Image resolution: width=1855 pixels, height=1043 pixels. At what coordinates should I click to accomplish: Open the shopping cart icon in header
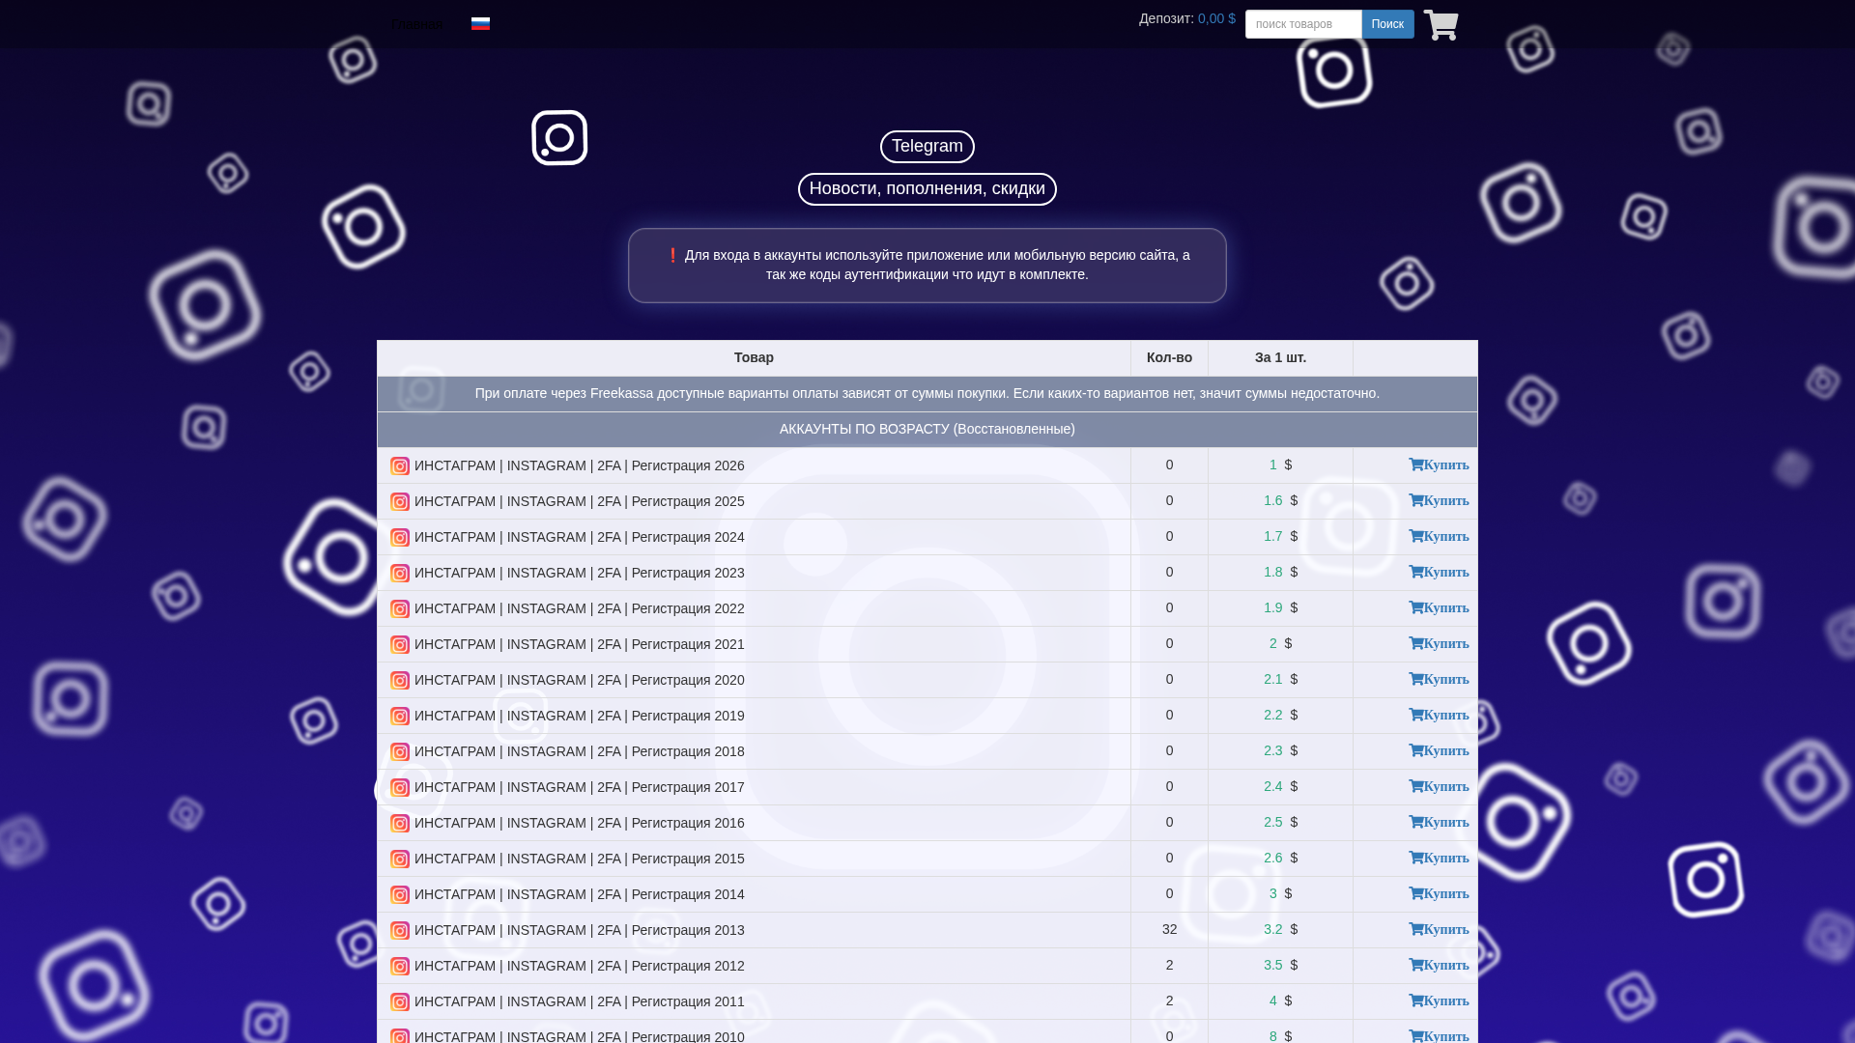tap(1441, 25)
